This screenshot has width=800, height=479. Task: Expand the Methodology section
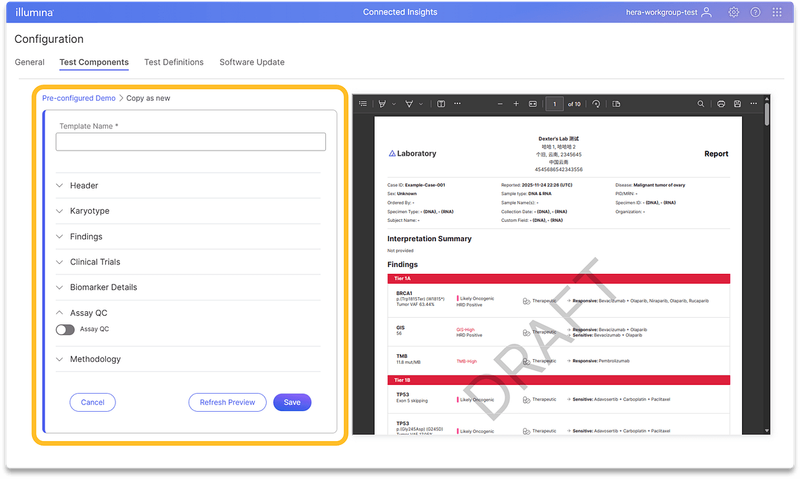[x=95, y=359]
